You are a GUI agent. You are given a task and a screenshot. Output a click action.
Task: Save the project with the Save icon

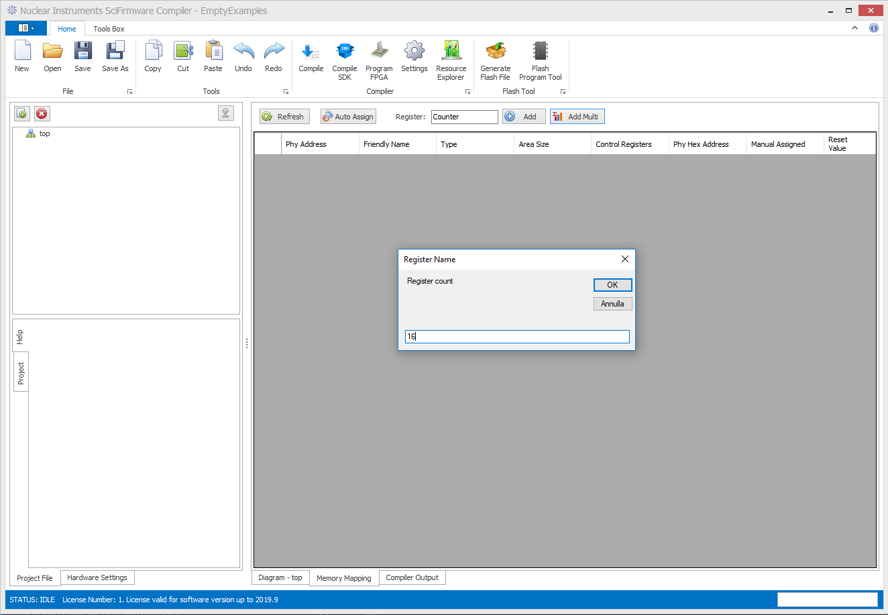[82, 56]
